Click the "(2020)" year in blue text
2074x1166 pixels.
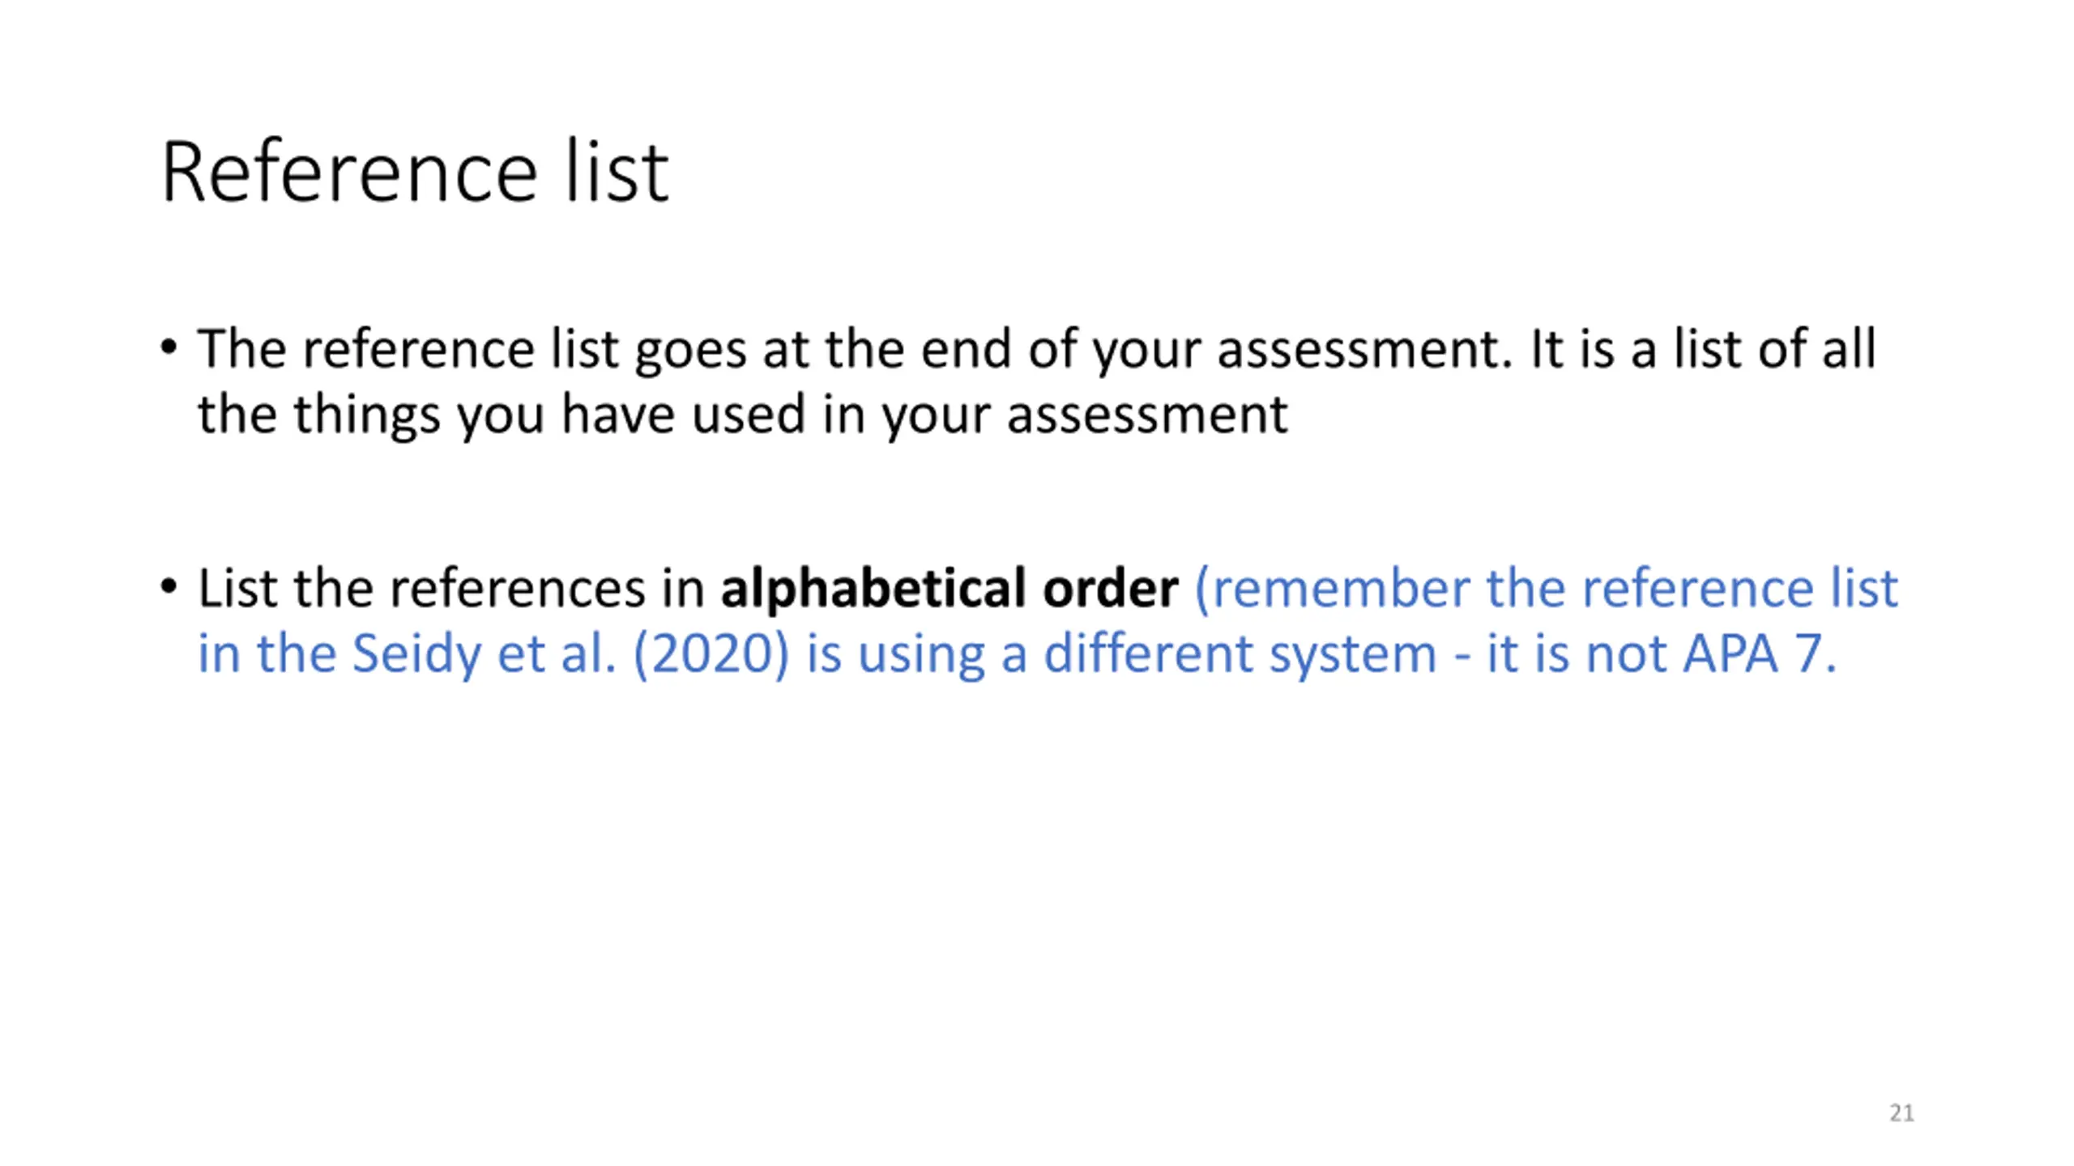point(711,653)
